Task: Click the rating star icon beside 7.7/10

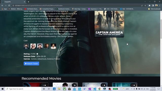Action: [x=37, y=54]
